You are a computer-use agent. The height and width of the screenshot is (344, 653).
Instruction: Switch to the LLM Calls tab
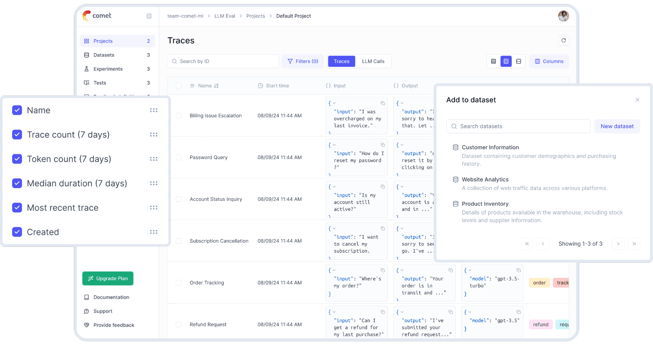(x=373, y=61)
